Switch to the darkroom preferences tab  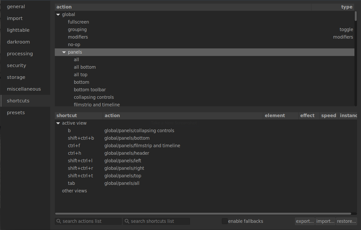point(18,42)
